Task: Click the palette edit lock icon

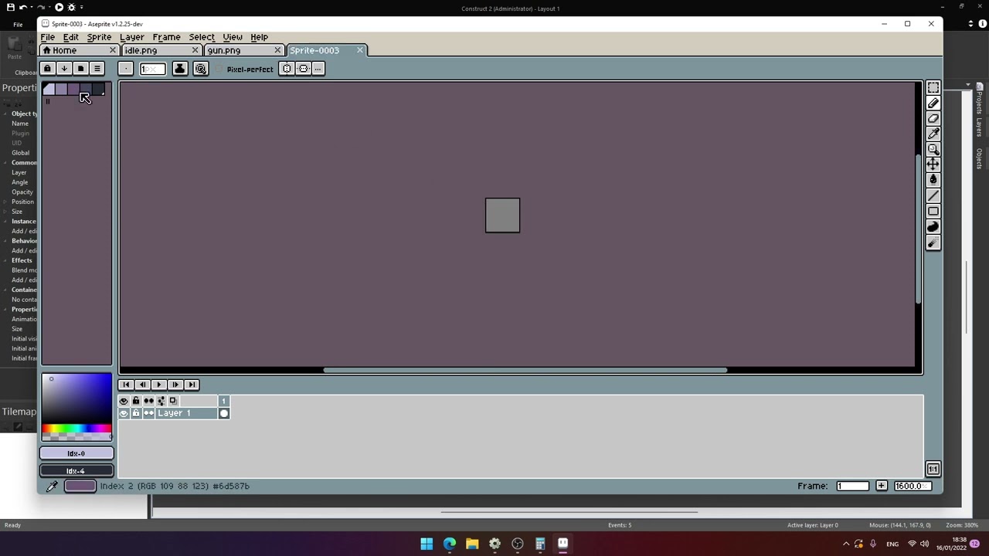Action: click(47, 69)
